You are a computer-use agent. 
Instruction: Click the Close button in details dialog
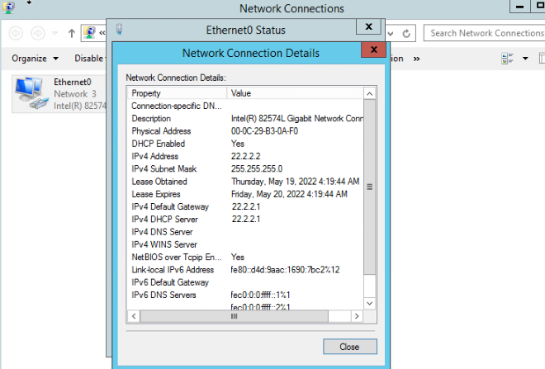pyautogui.click(x=349, y=347)
